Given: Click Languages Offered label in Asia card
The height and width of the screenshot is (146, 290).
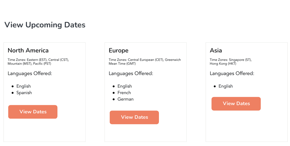Looking at the screenshot, I should (x=232, y=73).
